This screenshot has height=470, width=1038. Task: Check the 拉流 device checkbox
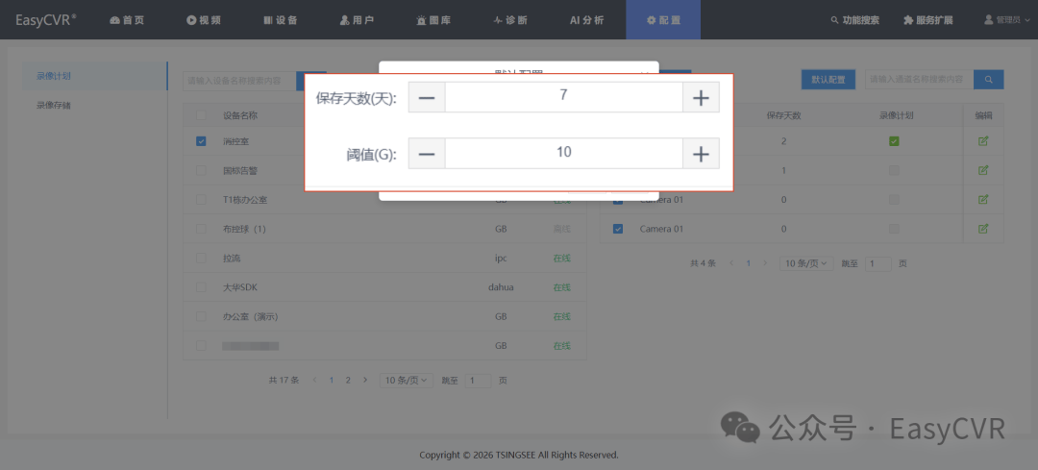point(201,258)
